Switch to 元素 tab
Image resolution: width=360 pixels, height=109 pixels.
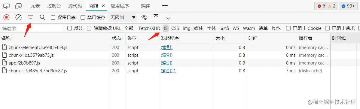pos(35,6)
